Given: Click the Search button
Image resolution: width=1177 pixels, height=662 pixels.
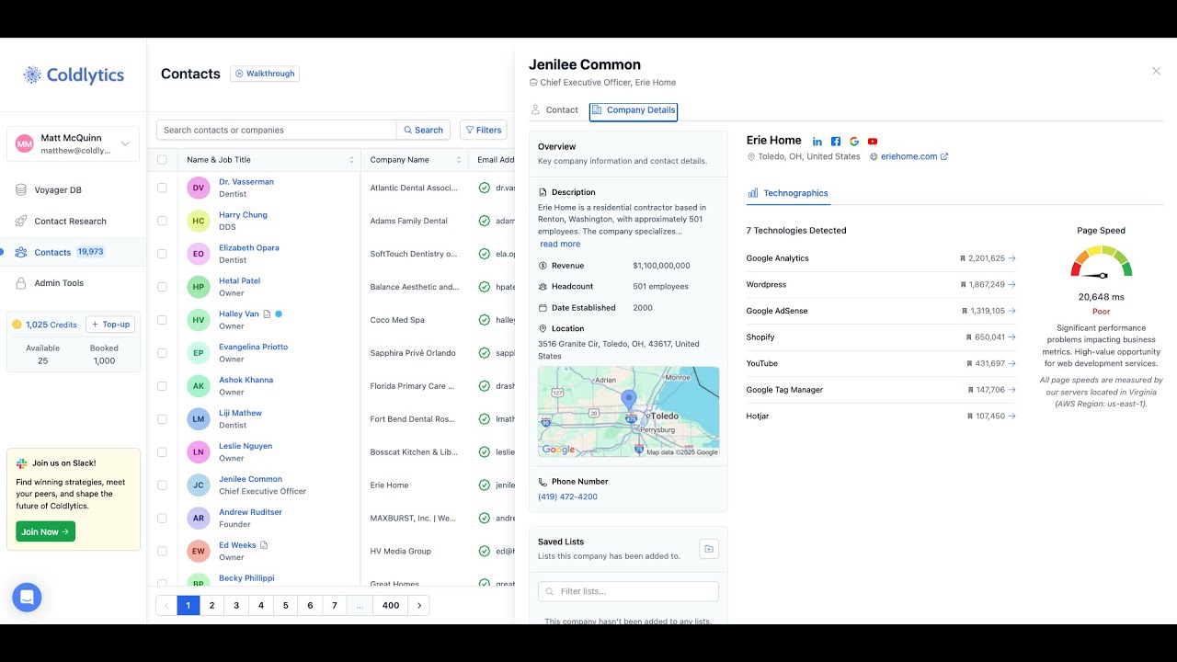Looking at the screenshot, I should [423, 131].
